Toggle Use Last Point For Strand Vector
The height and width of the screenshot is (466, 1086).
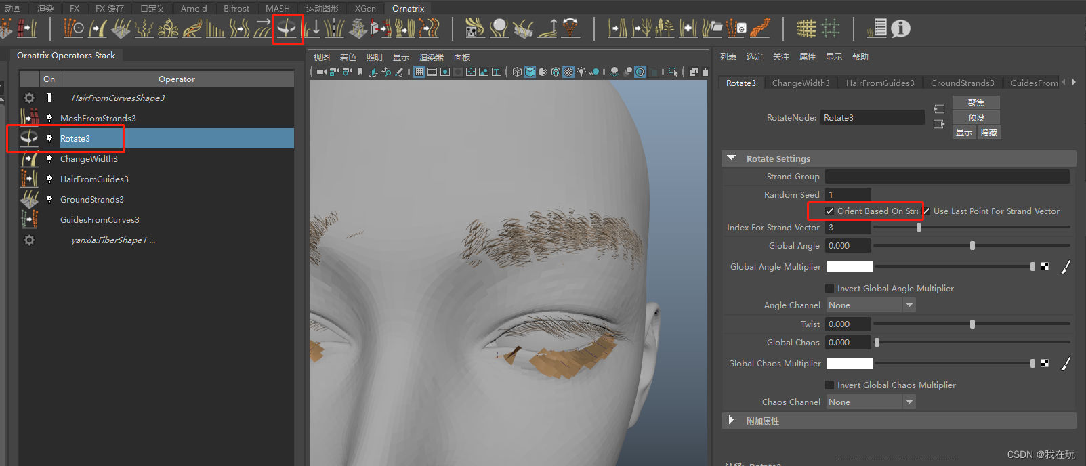click(x=926, y=211)
